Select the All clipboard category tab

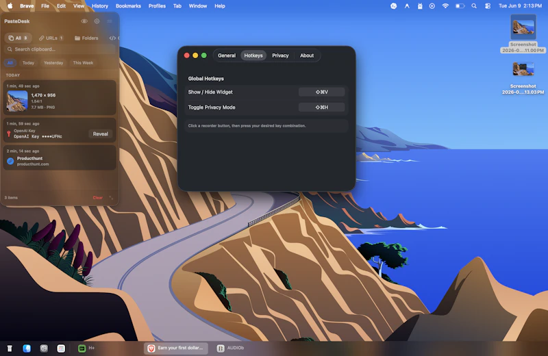pyautogui.click(x=18, y=38)
